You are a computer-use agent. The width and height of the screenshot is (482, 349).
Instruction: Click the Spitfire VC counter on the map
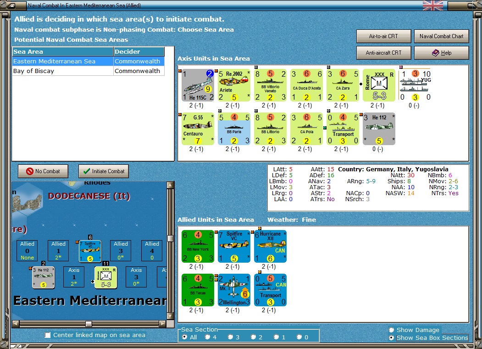pyautogui.click(x=90, y=251)
